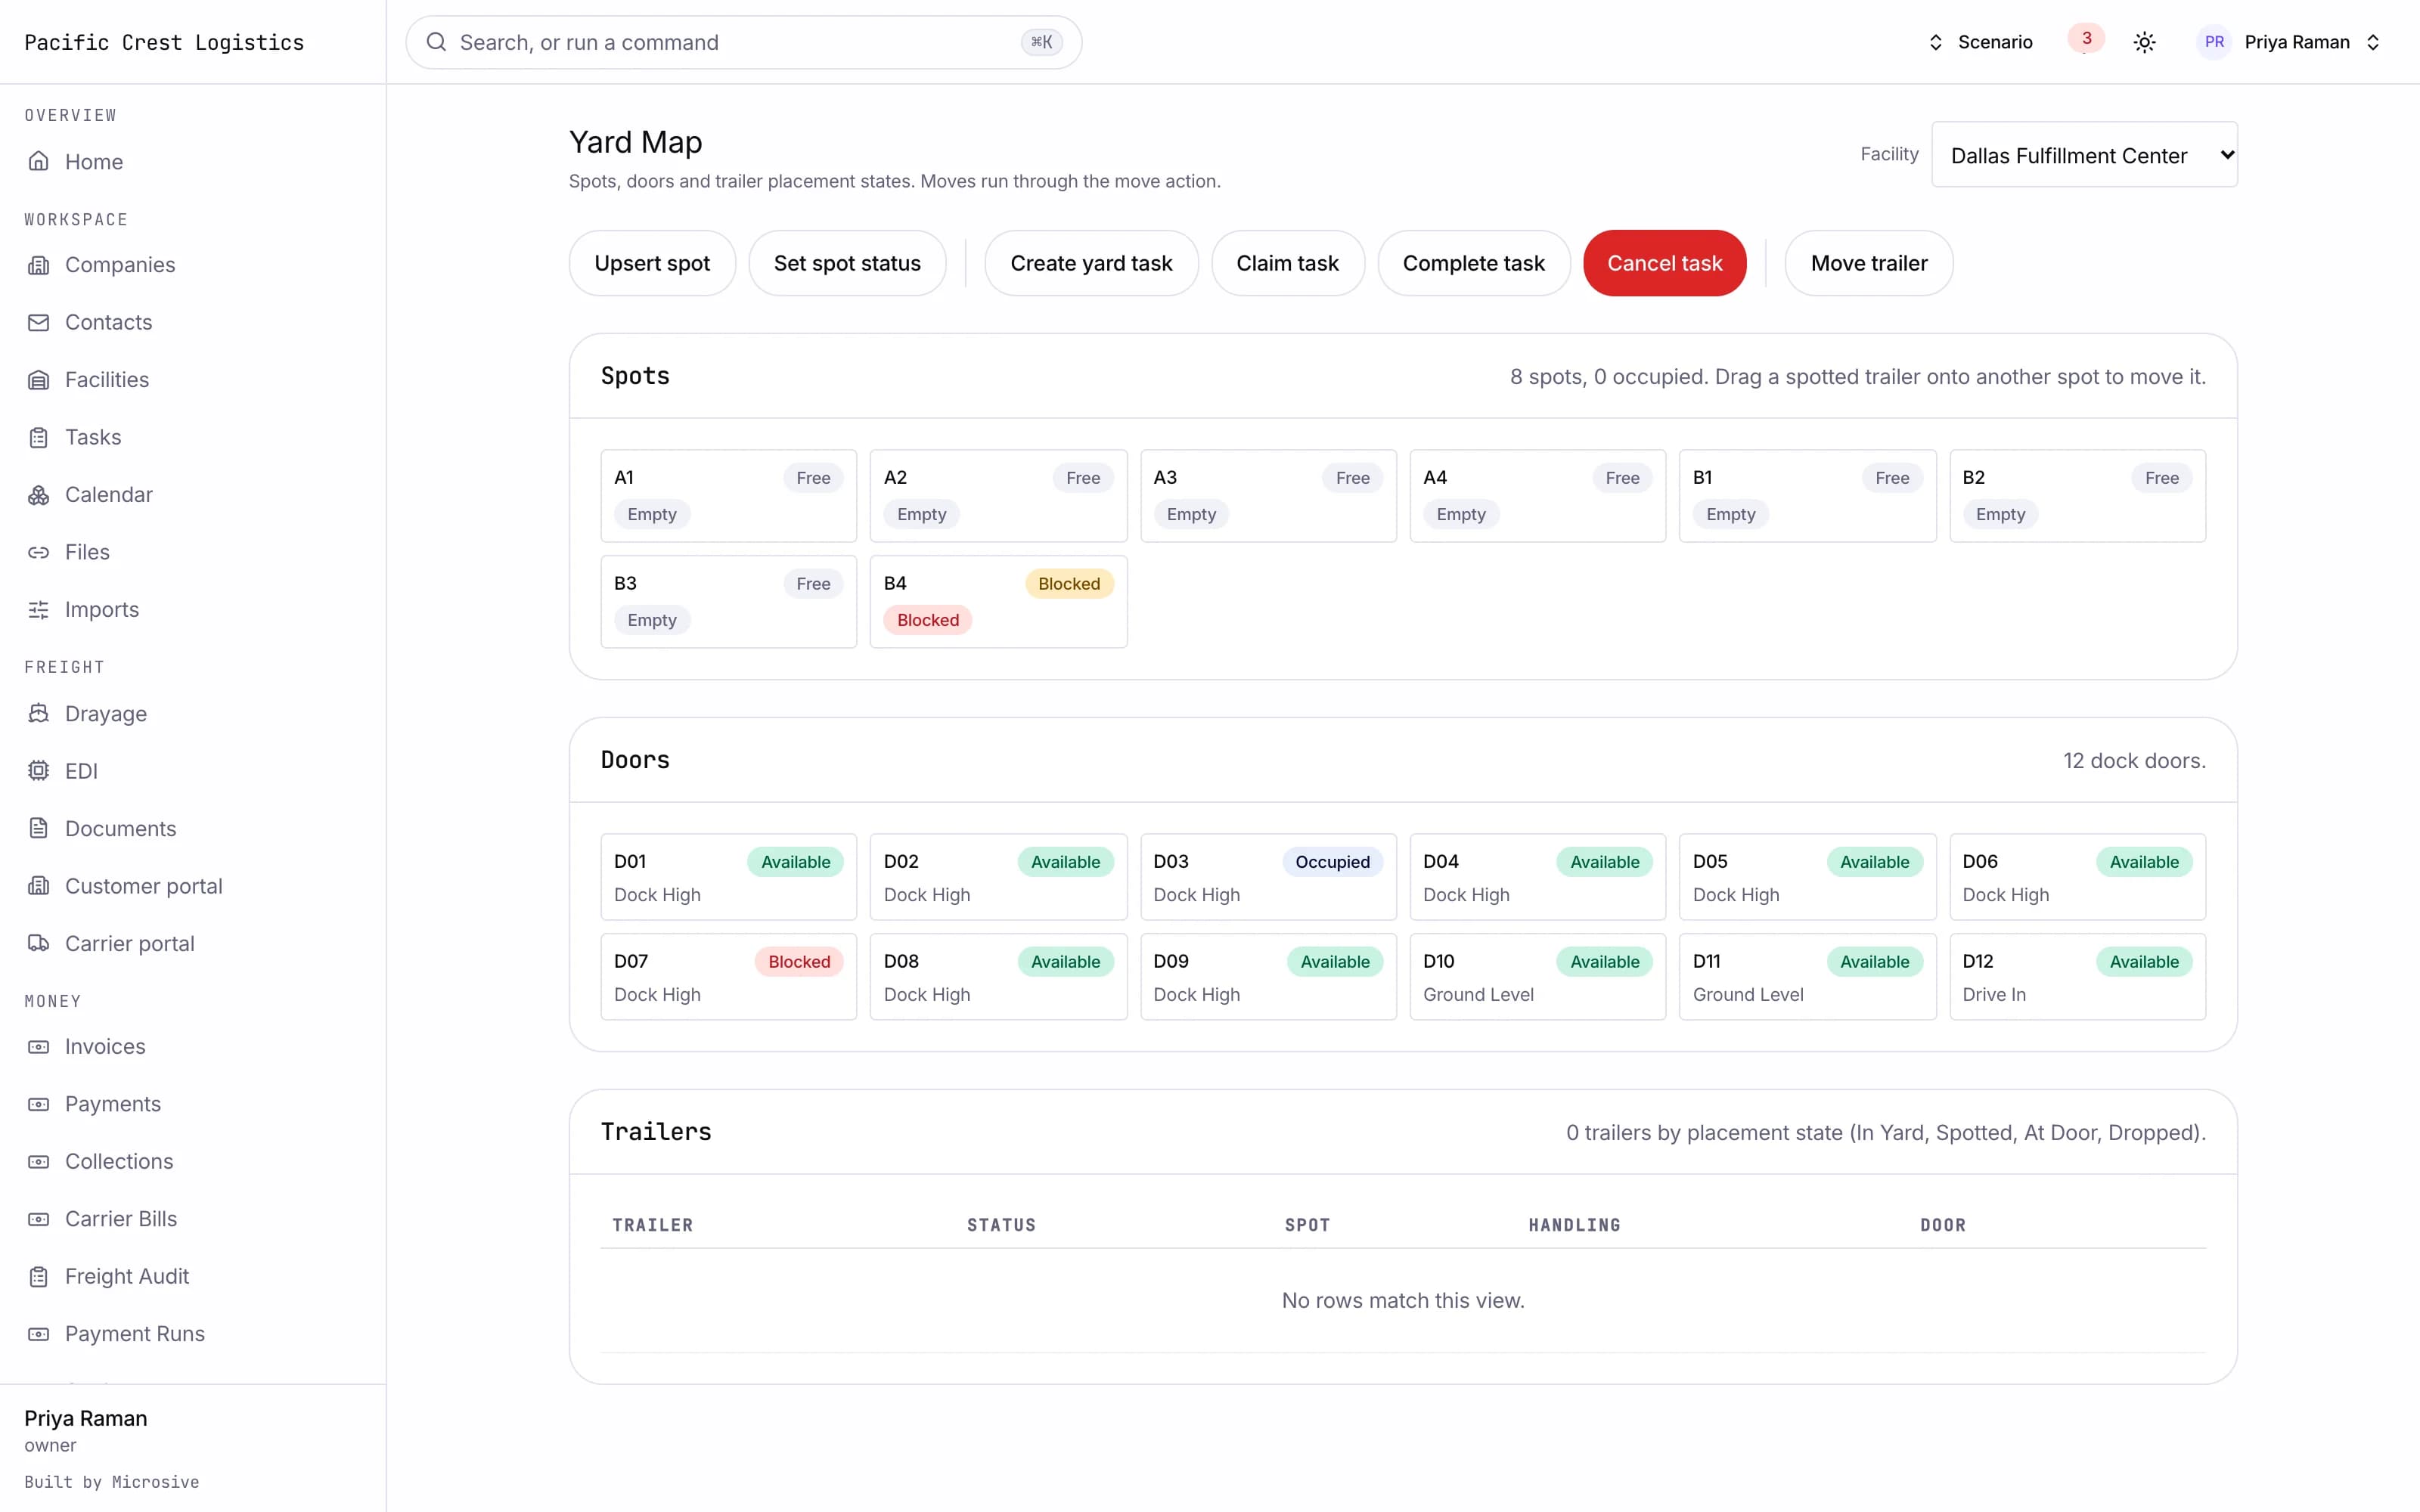Open the Companies building icon
This screenshot has width=2420, height=1512.
click(38, 265)
